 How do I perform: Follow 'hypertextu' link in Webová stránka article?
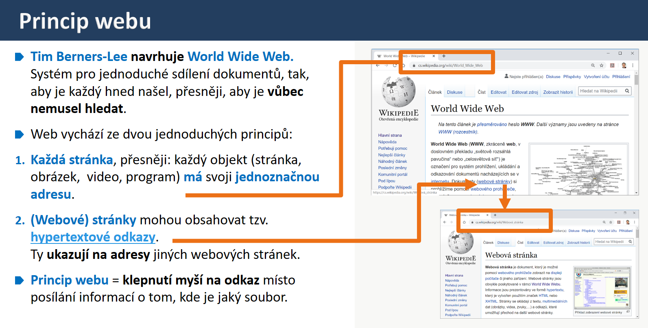[x=555, y=290]
